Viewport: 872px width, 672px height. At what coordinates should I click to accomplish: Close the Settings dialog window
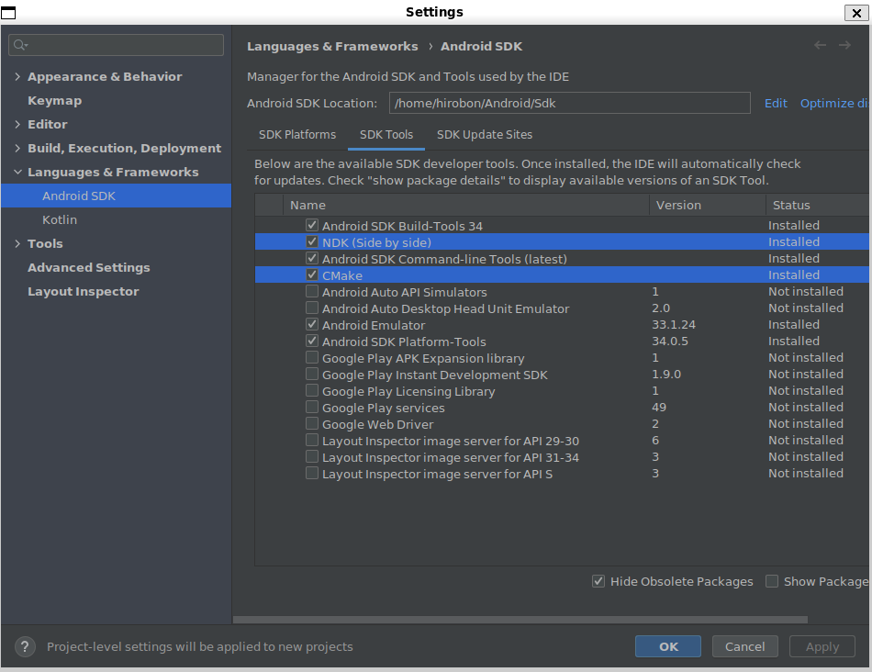coord(855,12)
